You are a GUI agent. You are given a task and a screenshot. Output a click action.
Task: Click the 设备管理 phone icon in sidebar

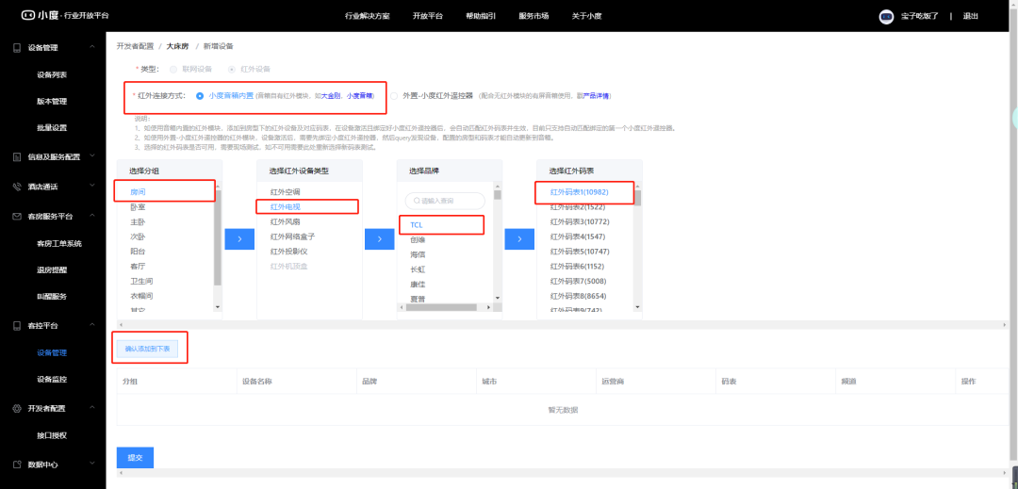17,48
